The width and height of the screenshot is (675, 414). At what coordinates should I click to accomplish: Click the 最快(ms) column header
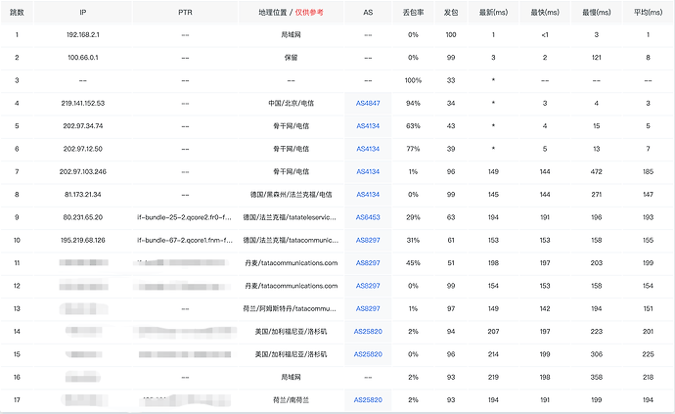click(545, 12)
